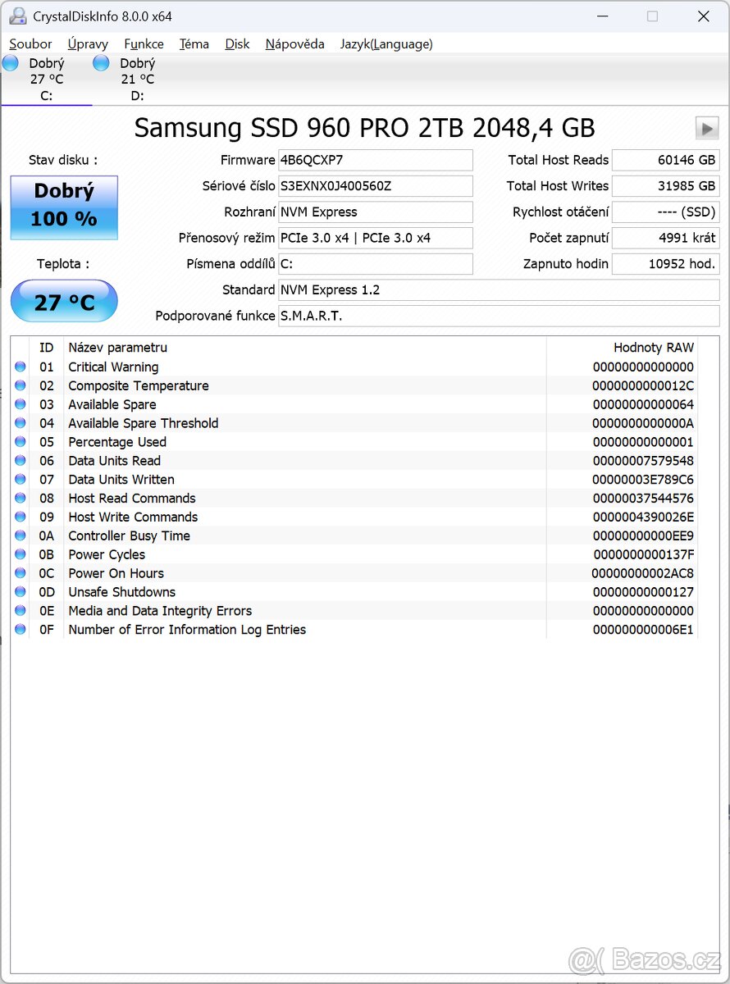Select the Number of Error Information Log Entries row
730x984 pixels.
click(x=354, y=630)
